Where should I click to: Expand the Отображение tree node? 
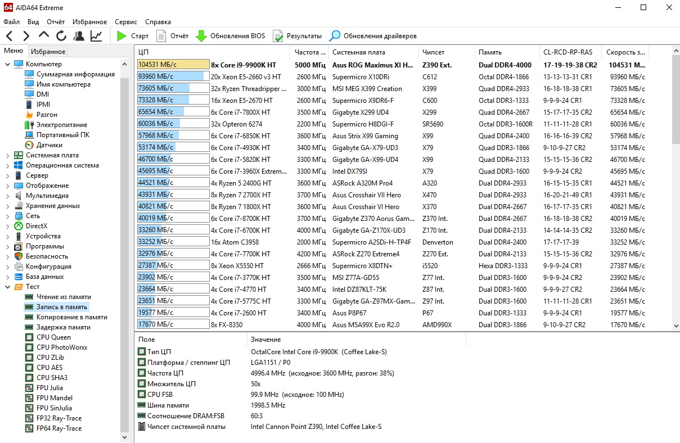pos(7,186)
